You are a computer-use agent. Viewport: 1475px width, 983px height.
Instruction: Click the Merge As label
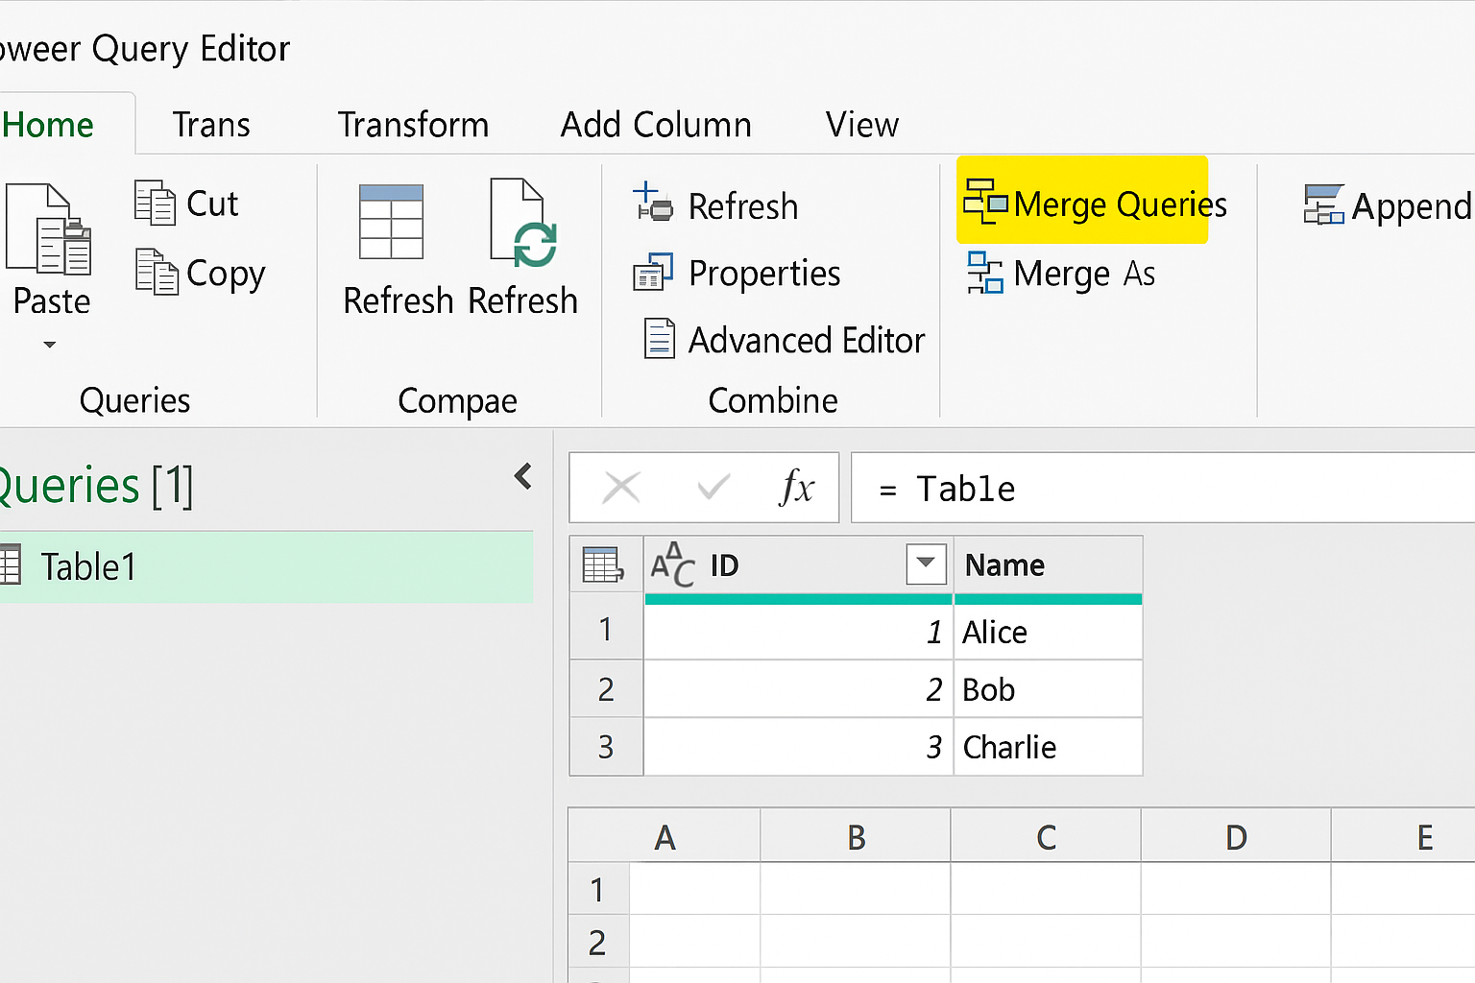(1084, 275)
